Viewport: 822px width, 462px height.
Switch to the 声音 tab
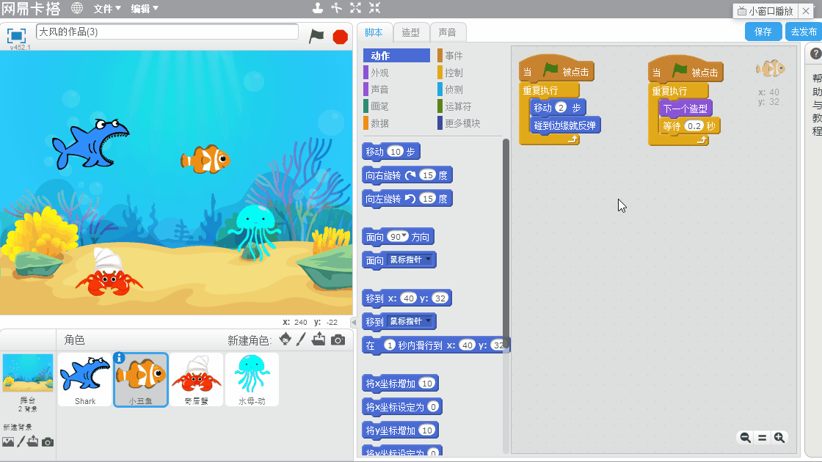(x=447, y=32)
